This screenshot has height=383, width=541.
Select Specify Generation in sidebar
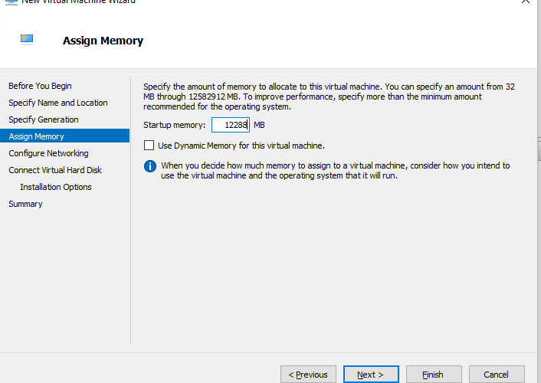pyautogui.click(x=43, y=119)
